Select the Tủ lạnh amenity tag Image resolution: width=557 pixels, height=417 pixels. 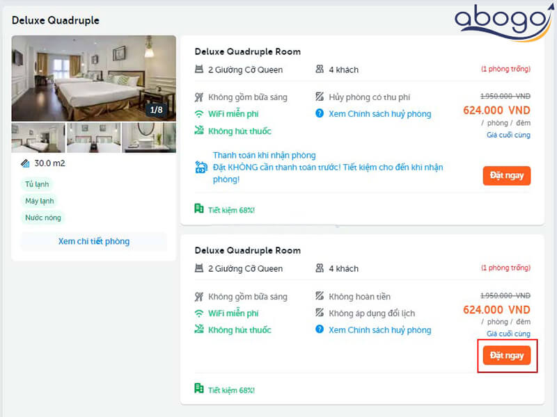tap(38, 184)
